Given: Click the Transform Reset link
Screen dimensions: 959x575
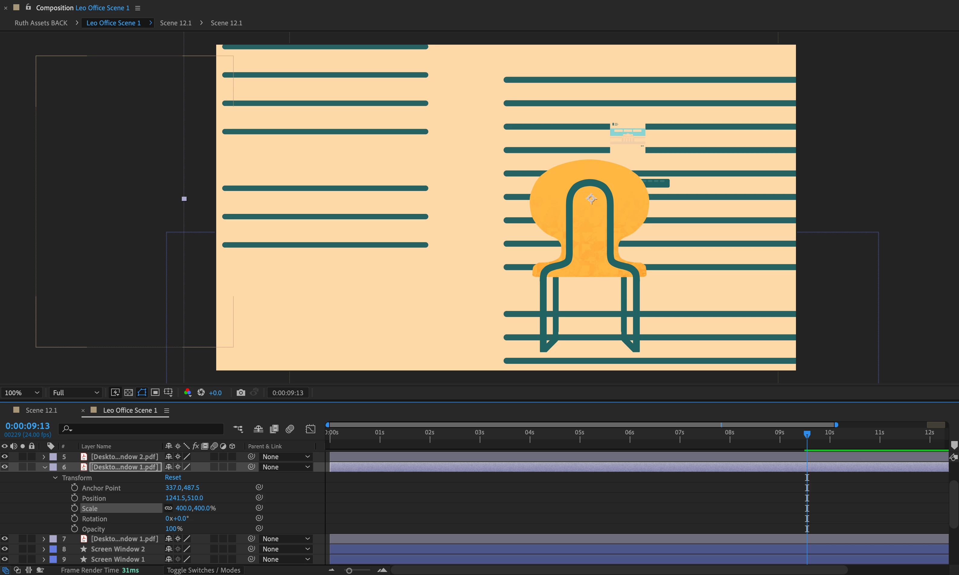Looking at the screenshot, I should (173, 477).
